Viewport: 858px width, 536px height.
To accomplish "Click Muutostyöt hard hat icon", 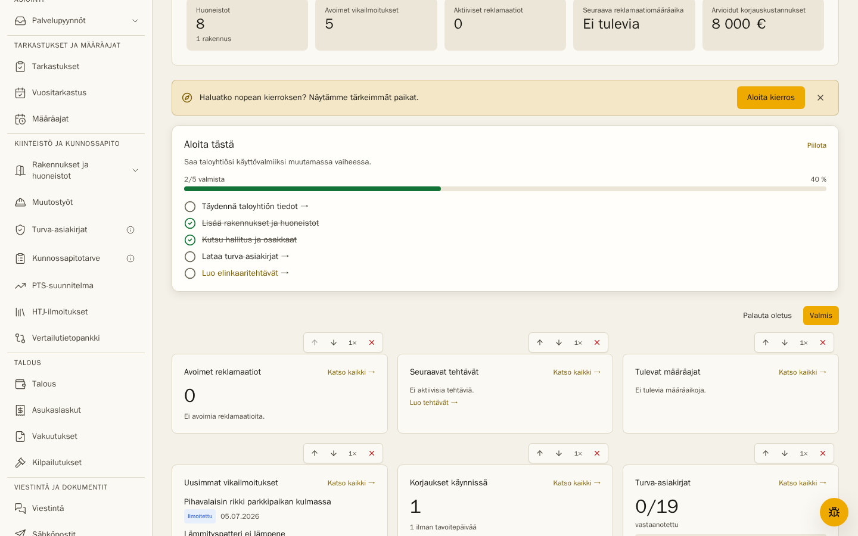I will pos(20,202).
